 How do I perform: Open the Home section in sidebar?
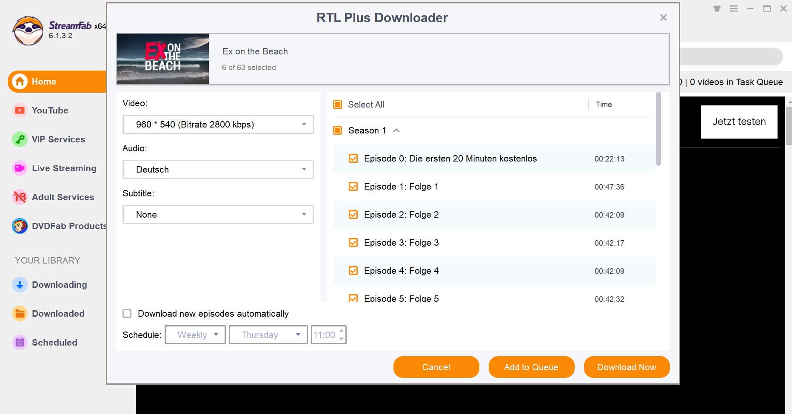tap(57, 82)
